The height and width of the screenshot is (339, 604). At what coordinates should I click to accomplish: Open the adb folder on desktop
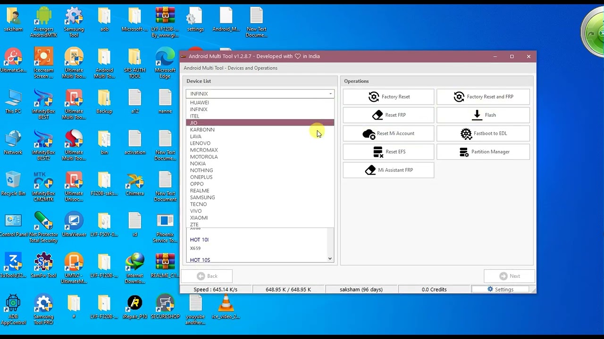click(104, 20)
